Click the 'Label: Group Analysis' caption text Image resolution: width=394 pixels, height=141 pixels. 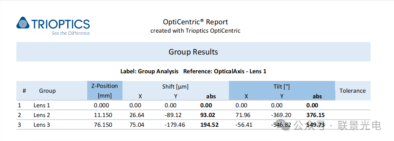149,71
